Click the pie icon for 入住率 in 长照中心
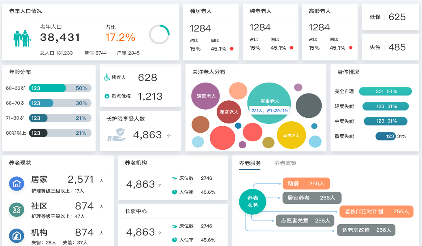 [x=174, y=240]
